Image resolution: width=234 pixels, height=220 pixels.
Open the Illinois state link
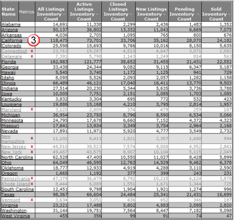tap(9, 83)
